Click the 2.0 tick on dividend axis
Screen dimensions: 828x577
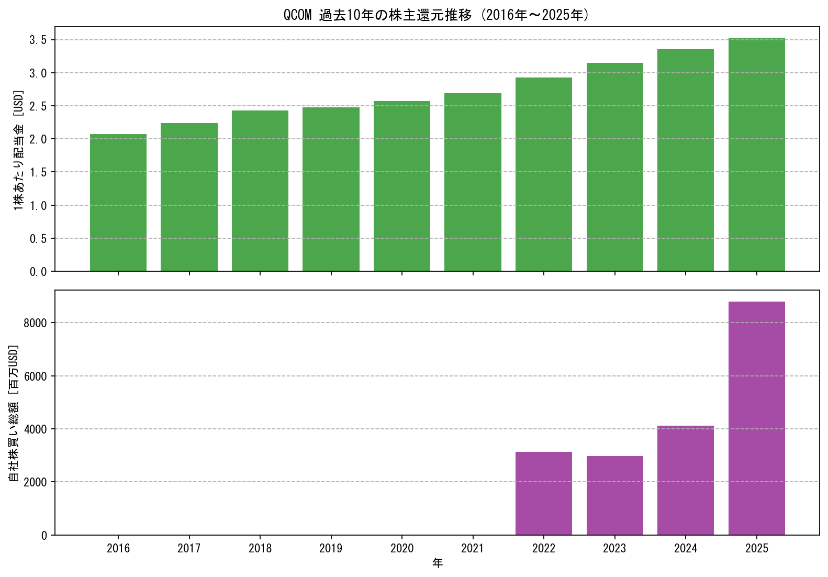[x=38, y=139]
